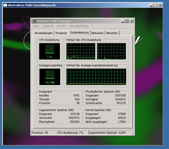Screen dimensions: 169x149
Task: Click the Task-Manager title bar icon
Action: (x=34, y=21)
